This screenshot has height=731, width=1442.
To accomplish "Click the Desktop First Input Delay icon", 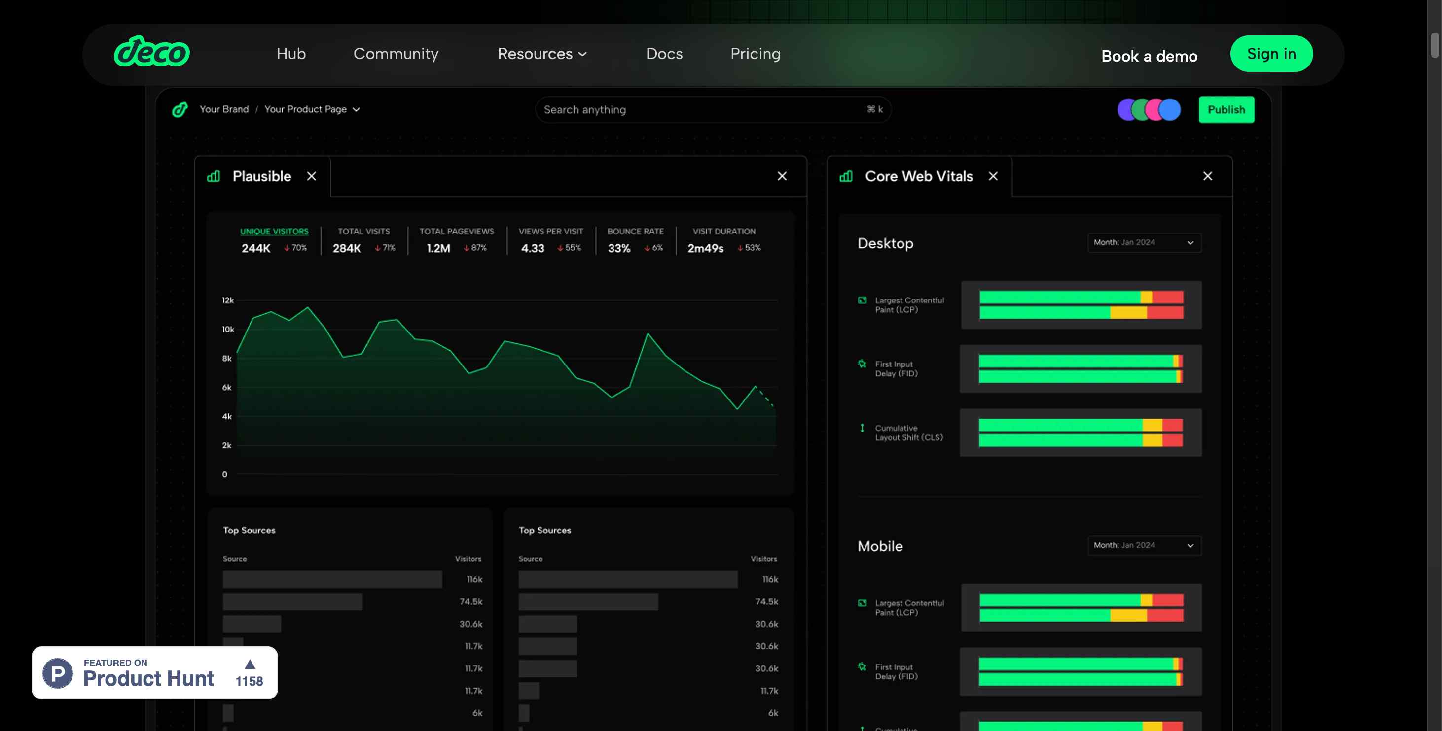I will (x=862, y=364).
